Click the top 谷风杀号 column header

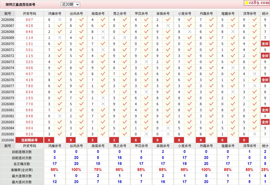click(76, 14)
